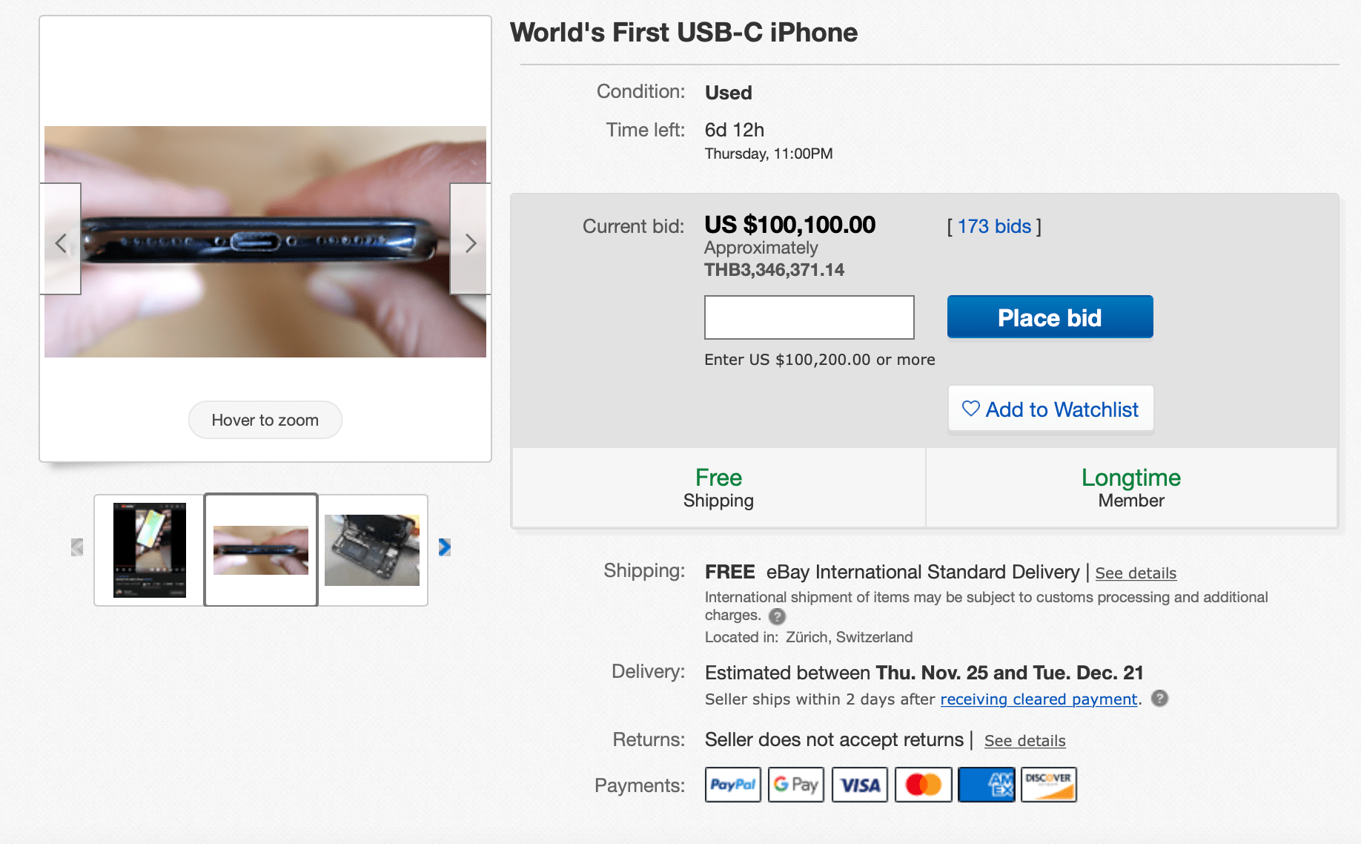Select the first video screenshot thumbnail
This screenshot has width=1361, height=844.
[x=150, y=550]
